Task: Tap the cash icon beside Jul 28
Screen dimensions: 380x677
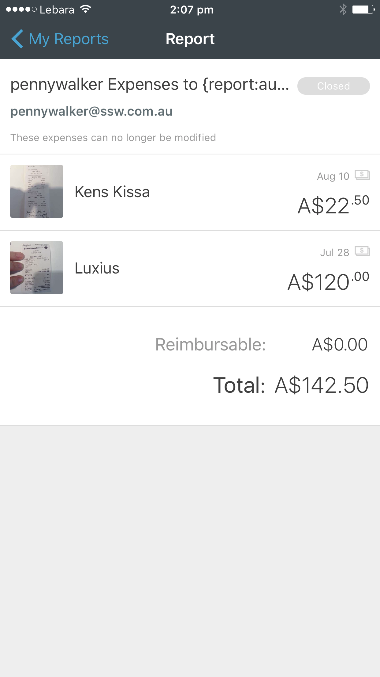Action: click(x=362, y=251)
